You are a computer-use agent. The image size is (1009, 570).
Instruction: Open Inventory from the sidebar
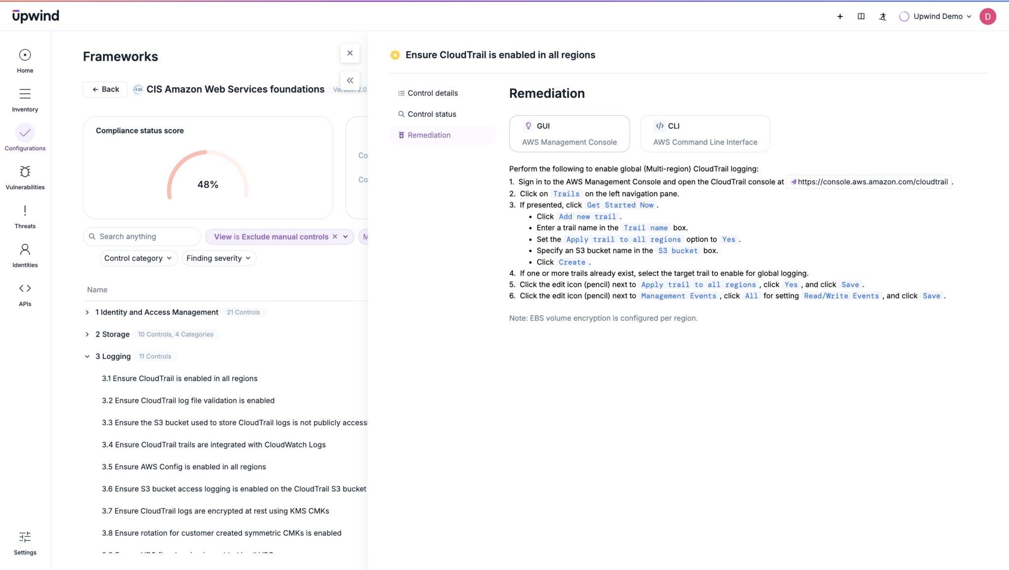(x=25, y=94)
